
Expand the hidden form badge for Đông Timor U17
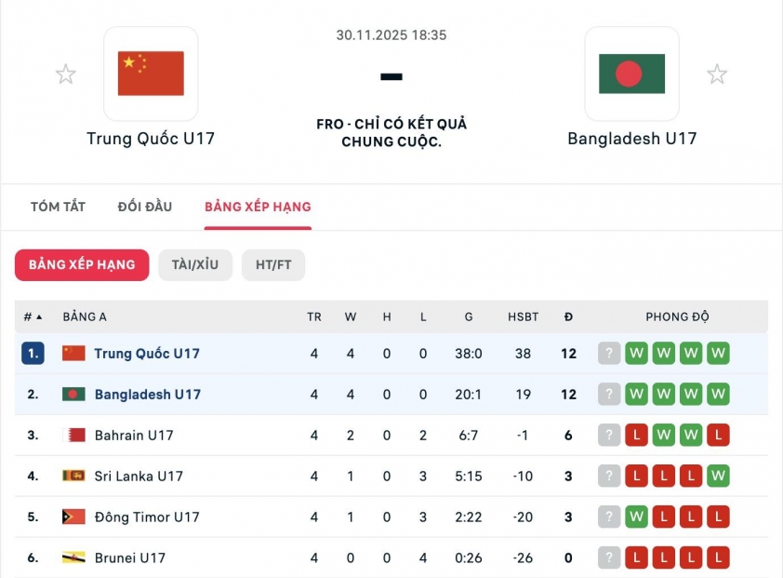pyautogui.click(x=609, y=517)
